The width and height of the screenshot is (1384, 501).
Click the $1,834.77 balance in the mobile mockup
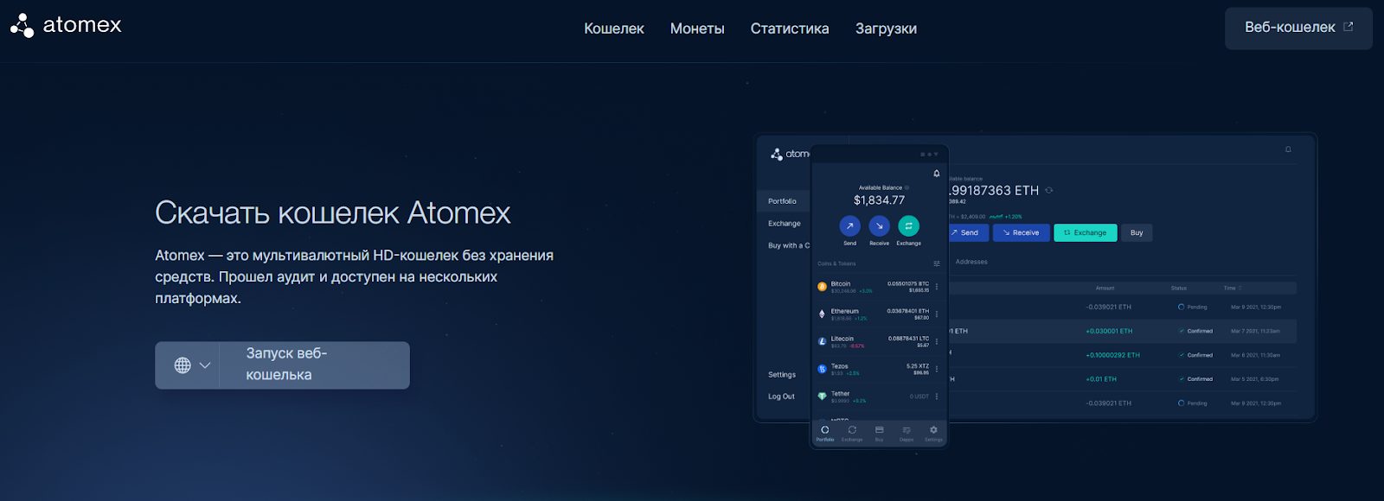tap(879, 200)
